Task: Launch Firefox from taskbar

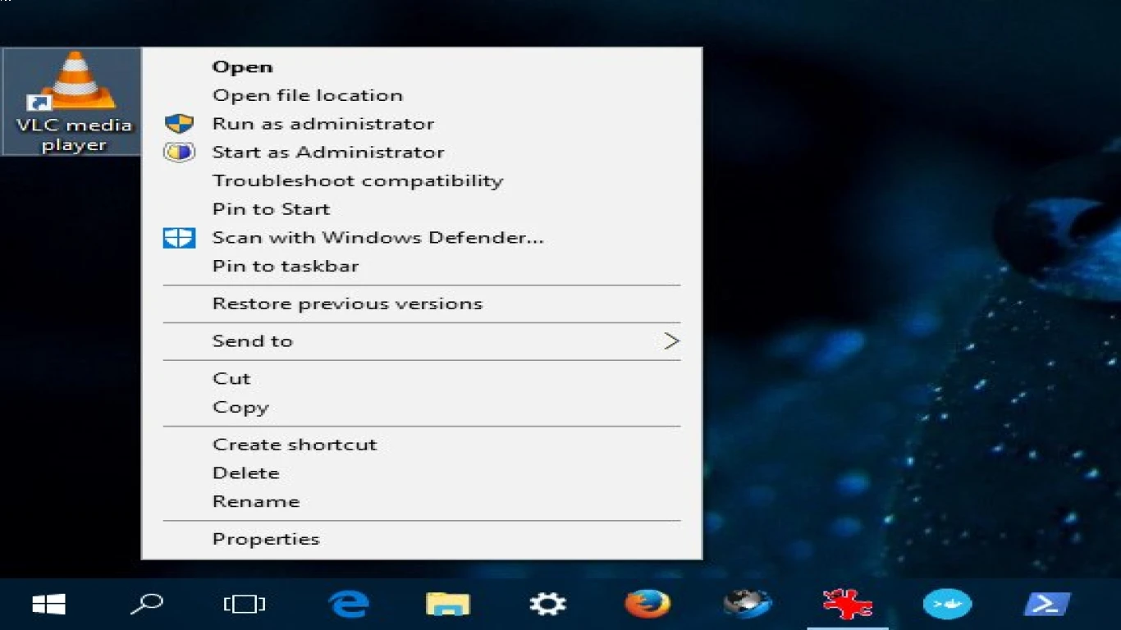Action: [x=647, y=605]
